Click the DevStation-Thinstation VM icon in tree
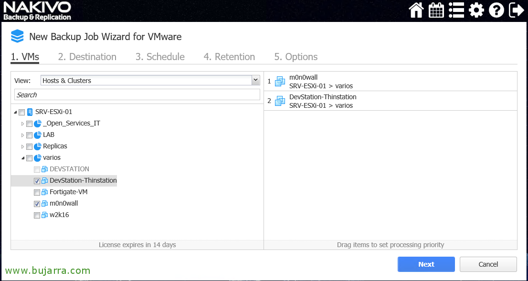The image size is (528, 281). coord(44,181)
